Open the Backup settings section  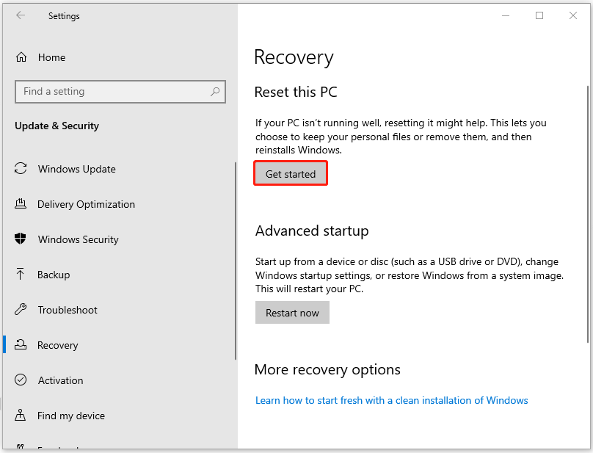tap(54, 275)
